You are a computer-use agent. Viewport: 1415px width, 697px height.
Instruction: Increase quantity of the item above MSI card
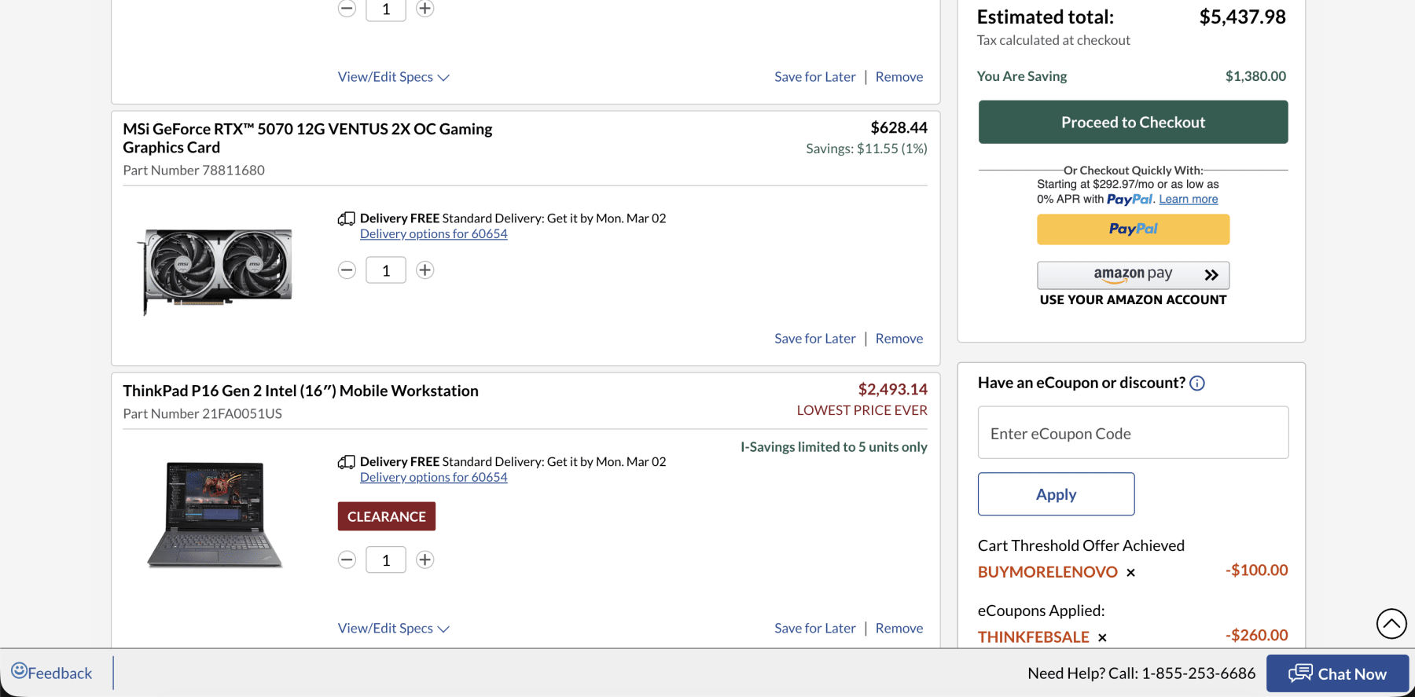425,9
